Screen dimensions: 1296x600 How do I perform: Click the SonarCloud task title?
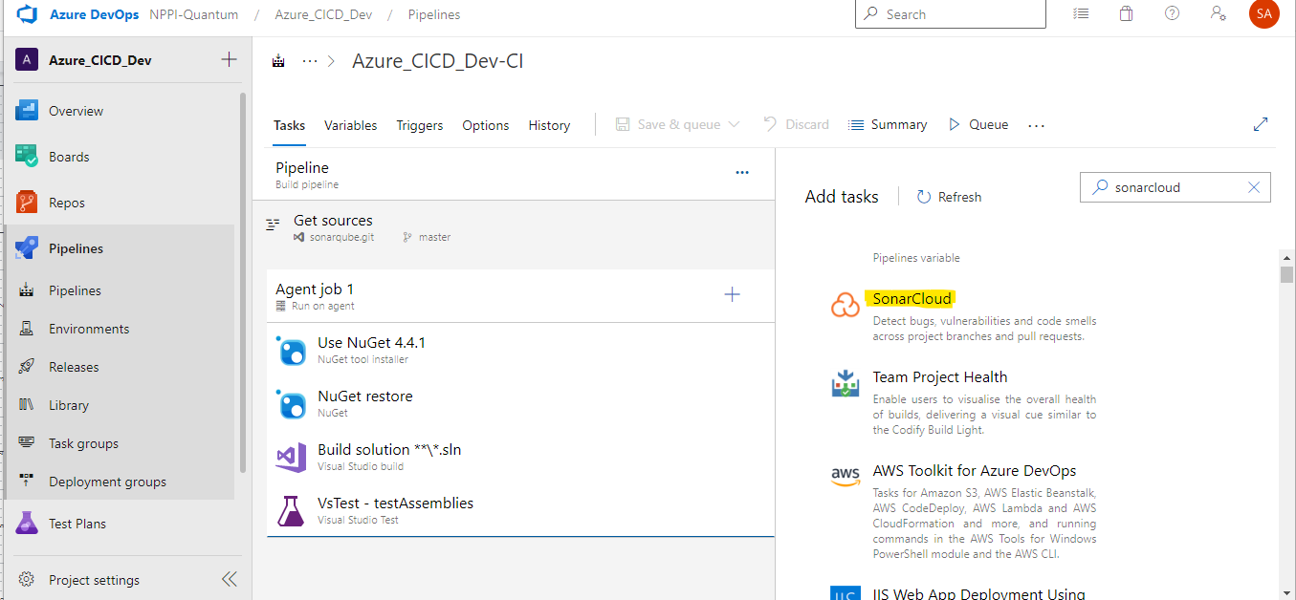coord(912,299)
